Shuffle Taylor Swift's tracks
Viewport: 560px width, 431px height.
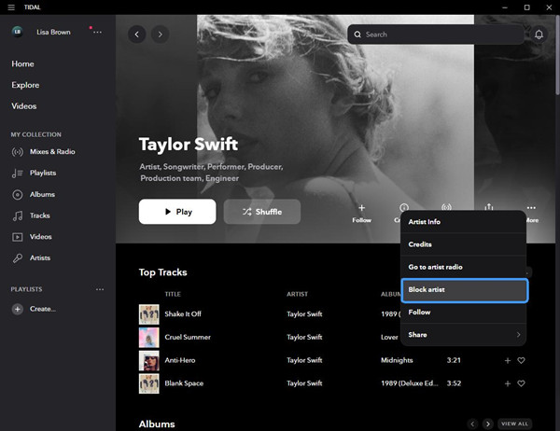(261, 212)
